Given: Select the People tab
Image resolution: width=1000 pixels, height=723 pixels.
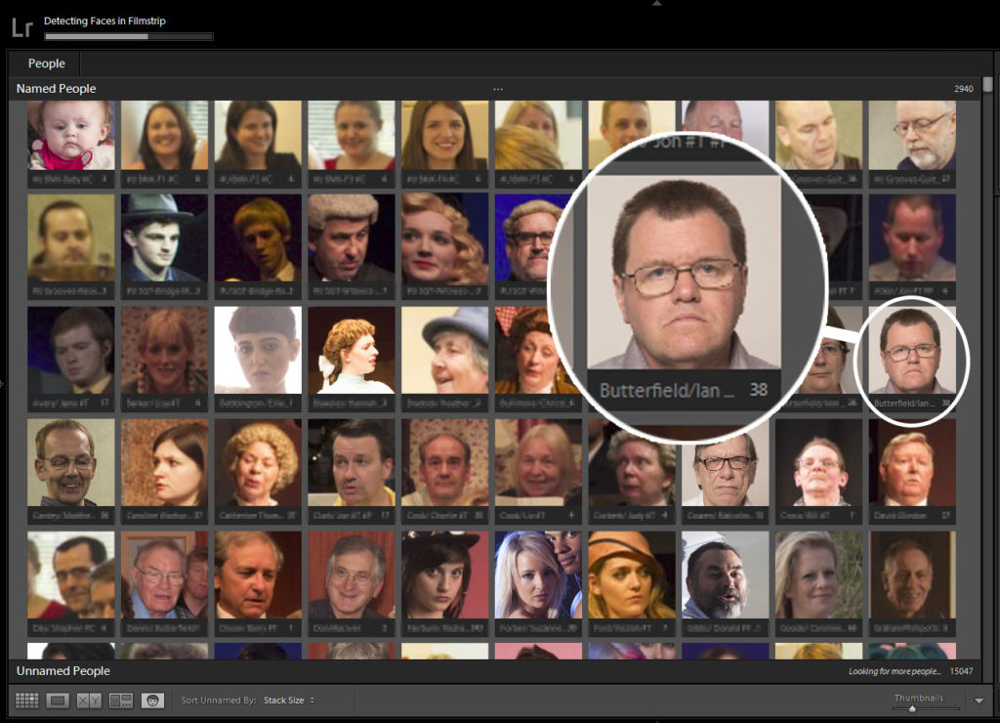Looking at the screenshot, I should point(47,64).
